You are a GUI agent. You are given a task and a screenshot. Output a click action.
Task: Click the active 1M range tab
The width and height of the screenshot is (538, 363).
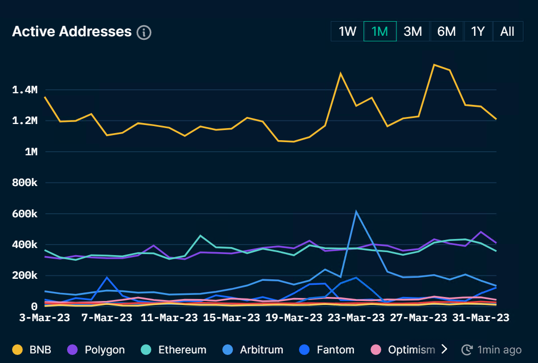click(380, 31)
